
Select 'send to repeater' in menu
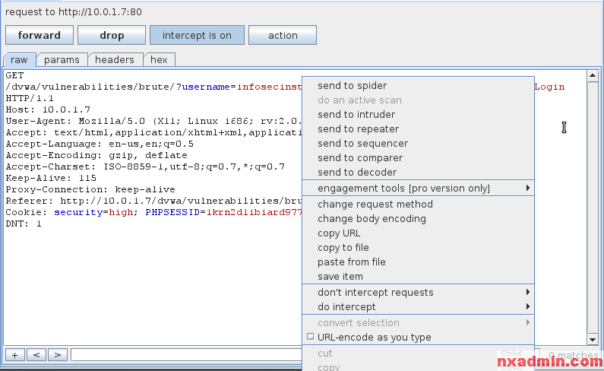click(x=419, y=128)
